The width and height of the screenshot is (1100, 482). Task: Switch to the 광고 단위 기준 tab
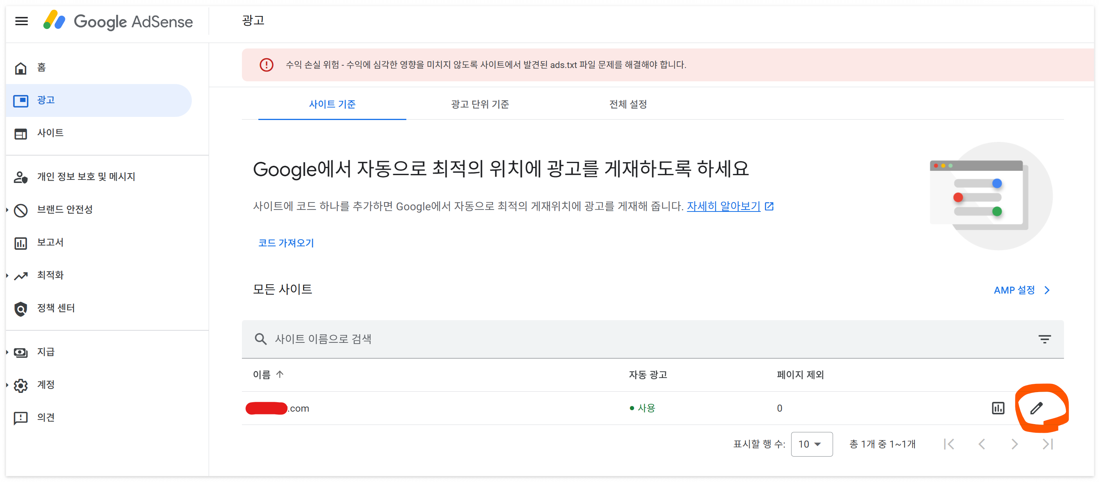pyautogui.click(x=480, y=104)
